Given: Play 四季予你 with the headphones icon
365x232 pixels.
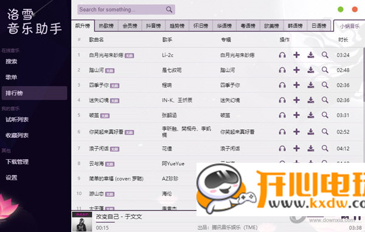Looking at the screenshot, I should pos(282,85).
